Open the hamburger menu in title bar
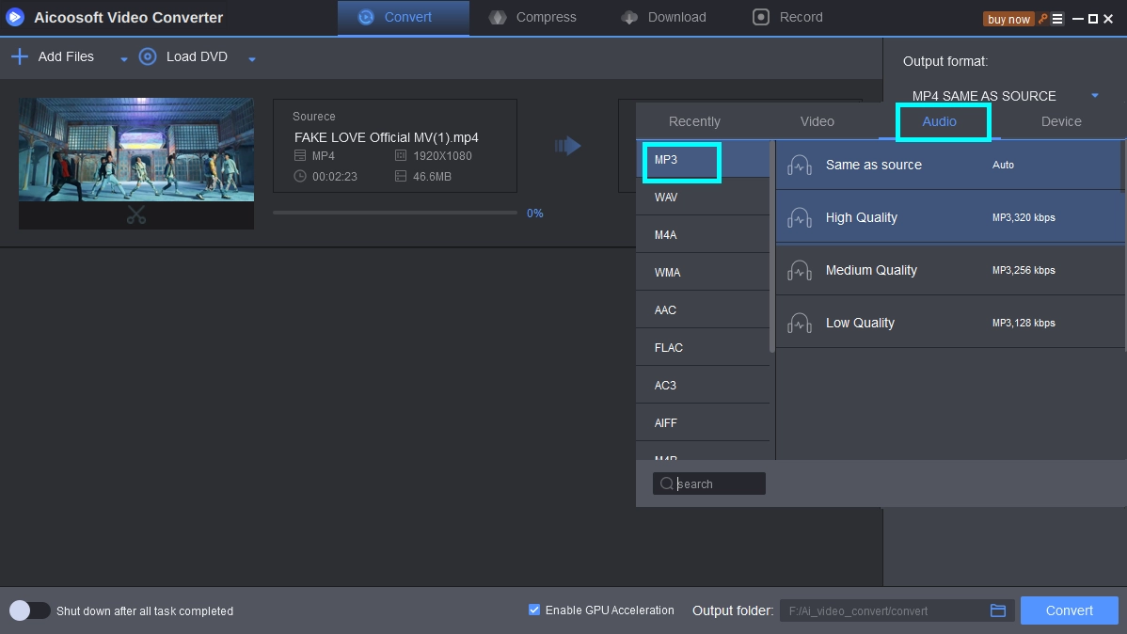 [x=1057, y=19]
